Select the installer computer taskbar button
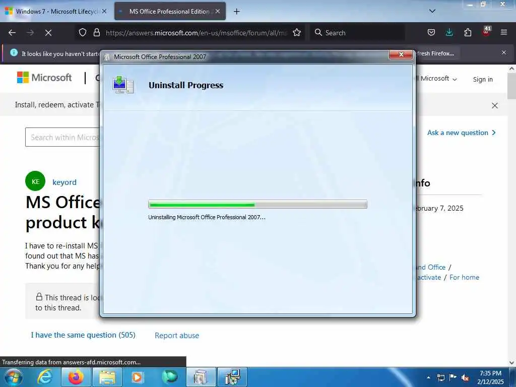This screenshot has height=387, width=516. click(x=232, y=377)
